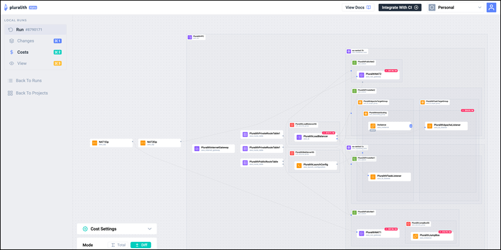Click the View Docs button
This screenshot has height=250, width=501.
coord(358,7)
